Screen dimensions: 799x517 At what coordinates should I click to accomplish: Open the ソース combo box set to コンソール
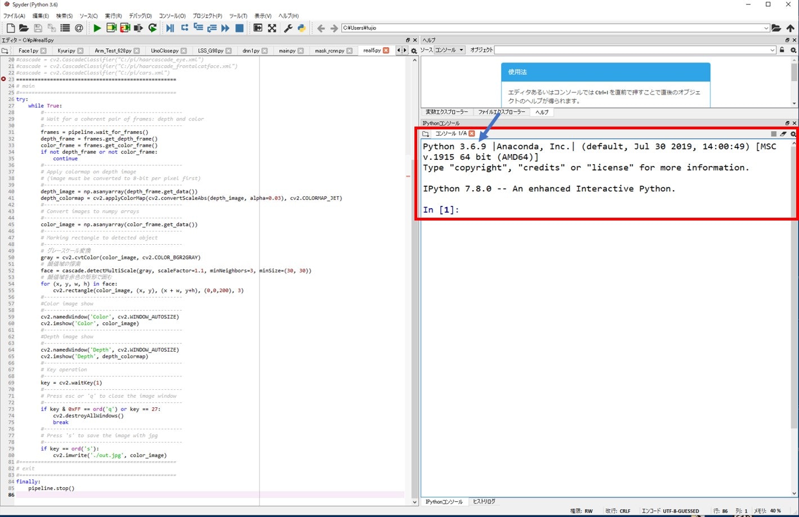(449, 50)
